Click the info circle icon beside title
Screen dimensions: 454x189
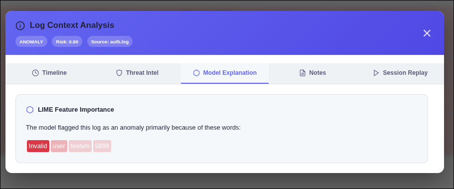pos(20,25)
